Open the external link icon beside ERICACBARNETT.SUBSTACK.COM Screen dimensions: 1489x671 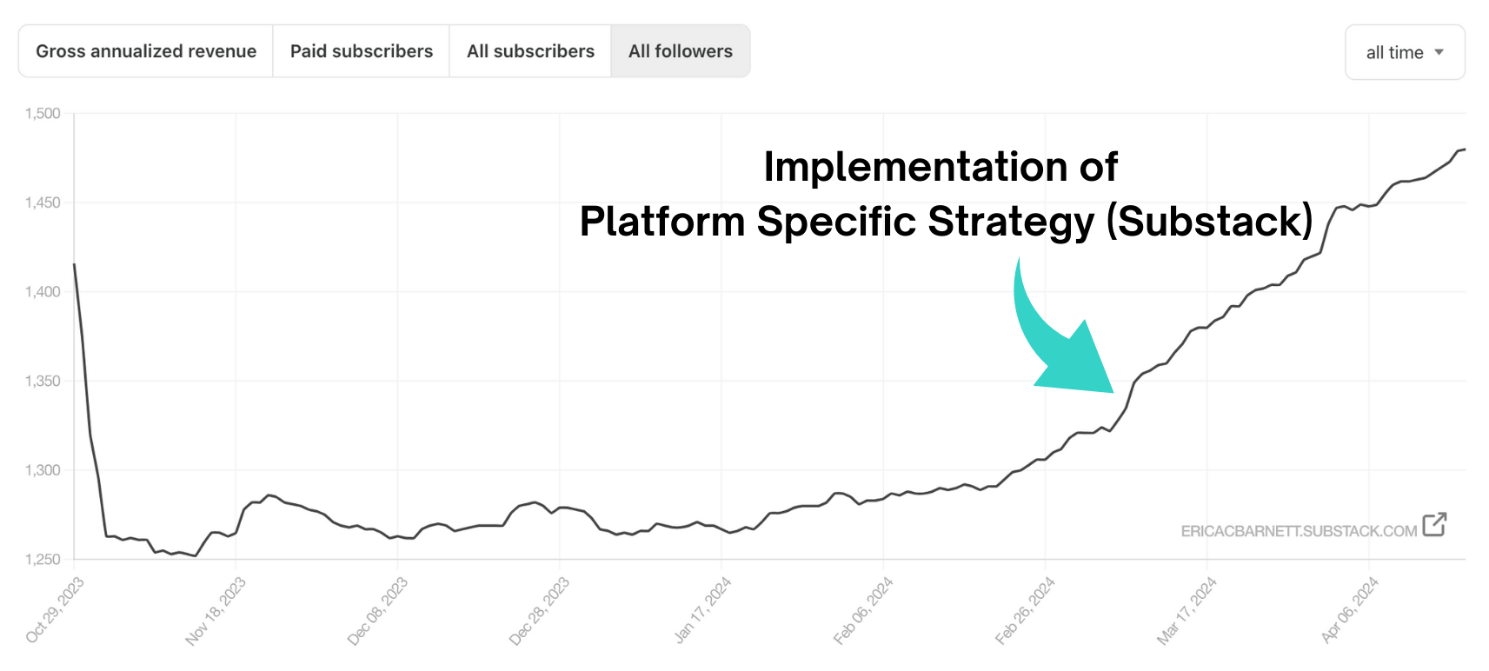pos(1433,524)
